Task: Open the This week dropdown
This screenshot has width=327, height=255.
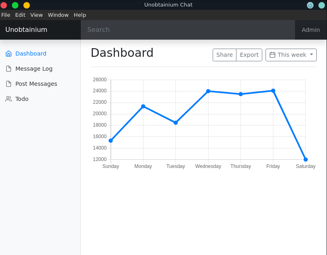Action: pos(291,55)
